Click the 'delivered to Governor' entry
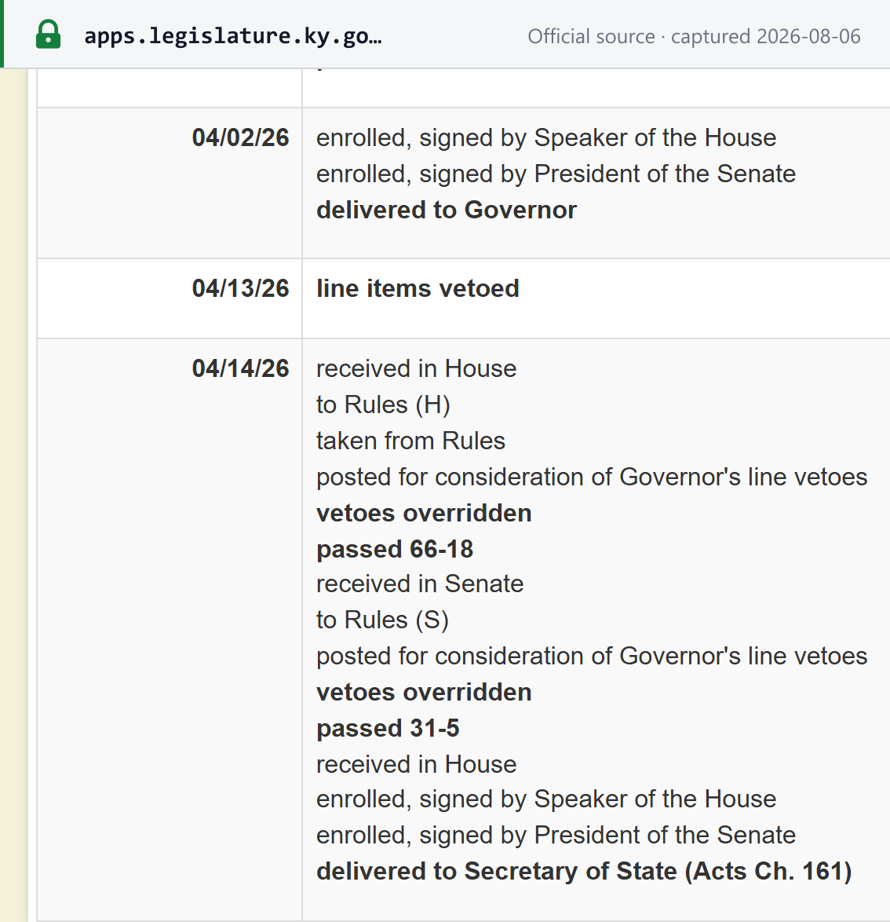The height and width of the screenshot is (922, 890). (447, 210)
